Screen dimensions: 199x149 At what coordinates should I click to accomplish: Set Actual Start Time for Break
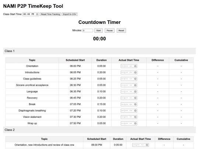129,104
